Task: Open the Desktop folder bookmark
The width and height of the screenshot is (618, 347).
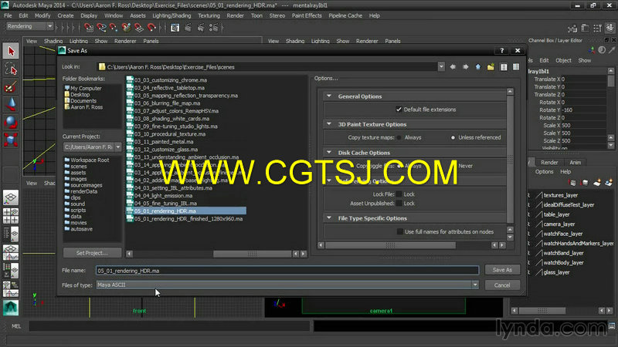Action: (x=77, y=94)
